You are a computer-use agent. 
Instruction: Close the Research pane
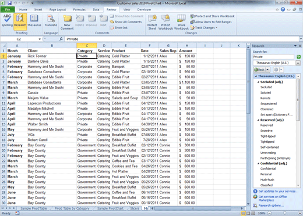pos(300,46)
